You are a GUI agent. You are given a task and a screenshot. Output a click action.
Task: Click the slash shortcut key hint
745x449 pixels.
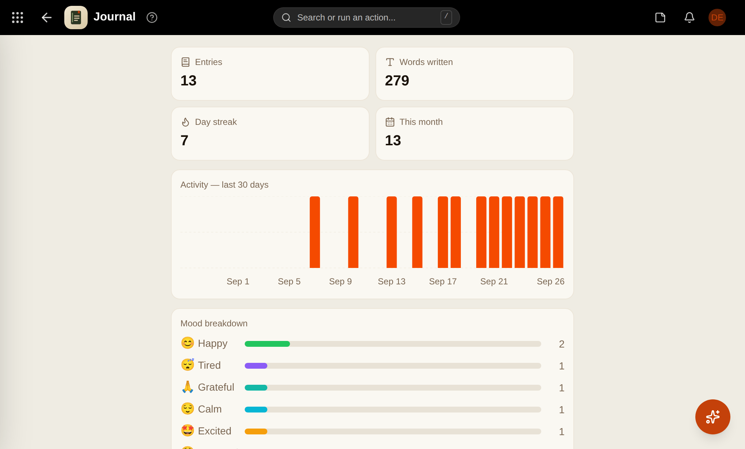tap(446, 17)
